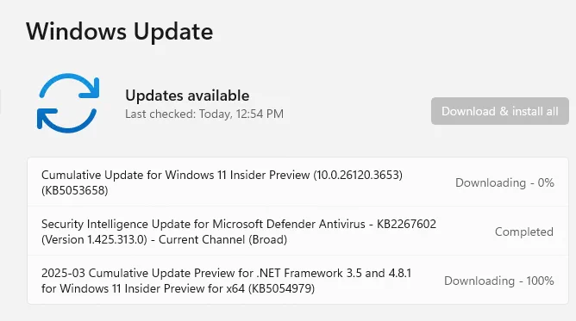Click the KB2267602 identifier text

point(406,224)
